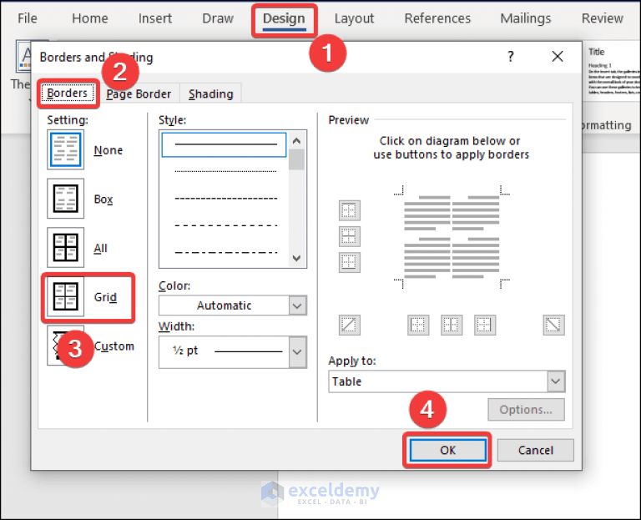Viewport: 641px width, 520px height.
Task: Click the All setting label
Action: (100, 248)
